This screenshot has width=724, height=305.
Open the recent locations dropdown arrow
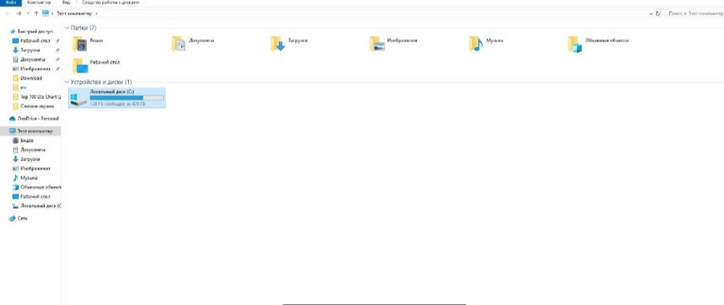coord(28,14)
